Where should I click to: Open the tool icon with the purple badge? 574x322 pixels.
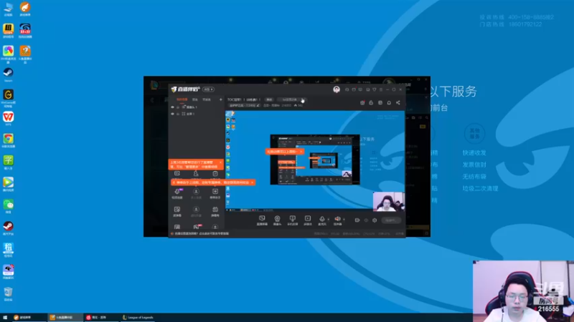click(177, 193)
